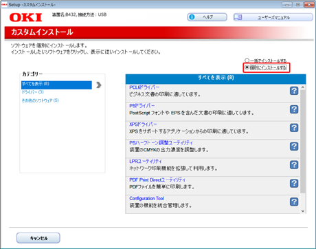This screenshot has height=249, width=316.
Task: Open help for XPSドライバー
Action: (x=294, y=128)
